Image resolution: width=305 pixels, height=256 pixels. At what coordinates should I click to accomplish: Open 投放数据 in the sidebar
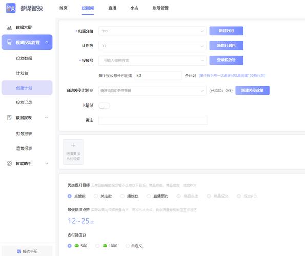tap(24, 58)
